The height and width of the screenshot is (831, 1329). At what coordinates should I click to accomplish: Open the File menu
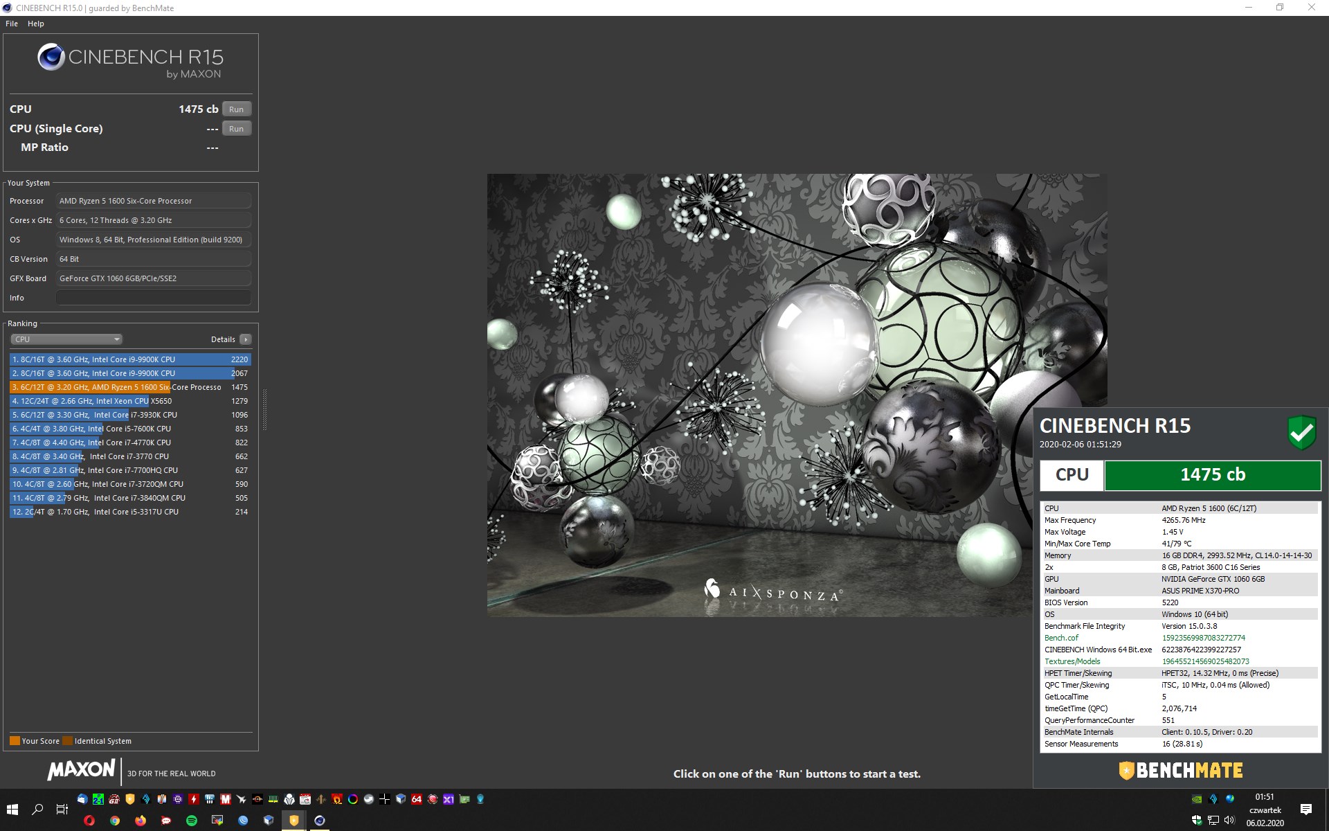pyautogui.click(x=12, y=24)
